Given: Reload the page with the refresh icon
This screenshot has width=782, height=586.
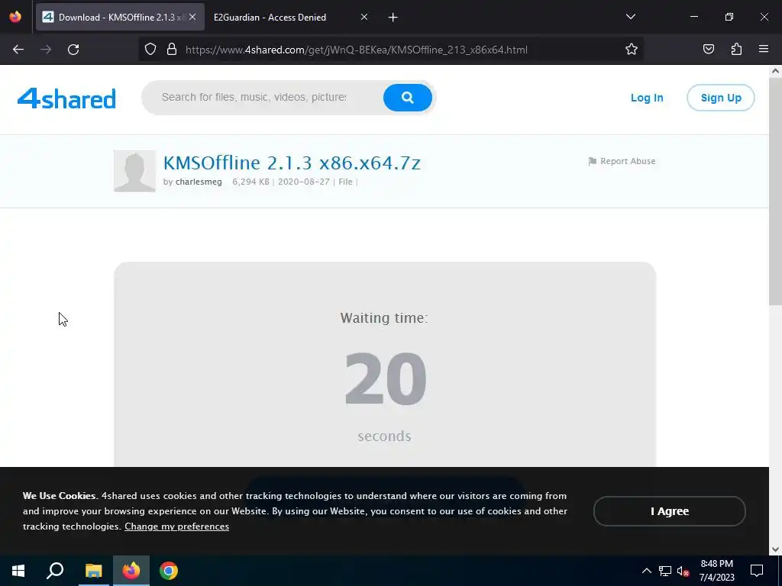Looking at the screenshot, I should (73, 50).
